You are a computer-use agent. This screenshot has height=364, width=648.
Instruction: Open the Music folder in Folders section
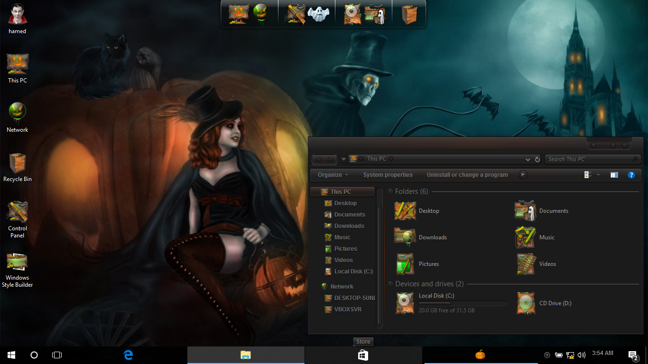click(526, 237)
